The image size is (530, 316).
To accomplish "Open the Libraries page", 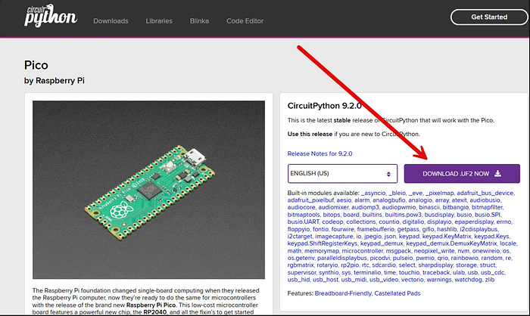I will pyautogui.click(x=159, y=21).
